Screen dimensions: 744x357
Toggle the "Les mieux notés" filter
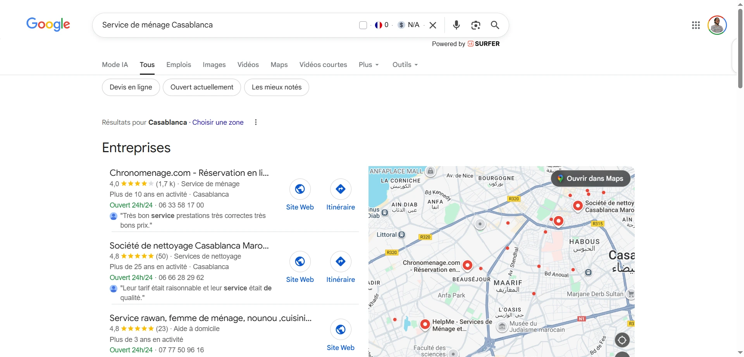tap(277, 87)
